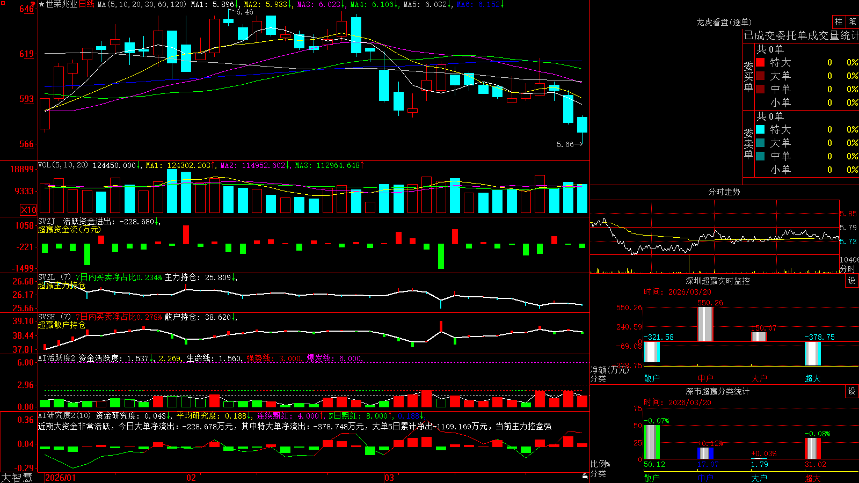This screenshot has height=483, width=859.
Task: Click the MA4: 6.106 value label
Action: [x=374, y=4]
